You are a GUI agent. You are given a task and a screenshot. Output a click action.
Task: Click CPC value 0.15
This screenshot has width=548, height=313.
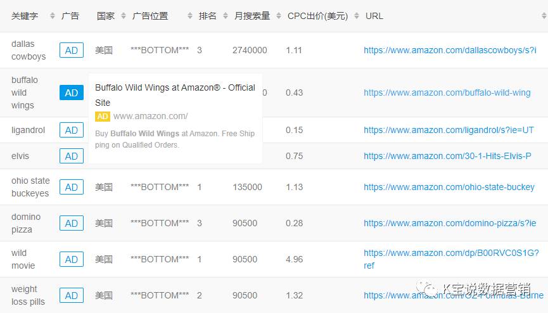294,130
